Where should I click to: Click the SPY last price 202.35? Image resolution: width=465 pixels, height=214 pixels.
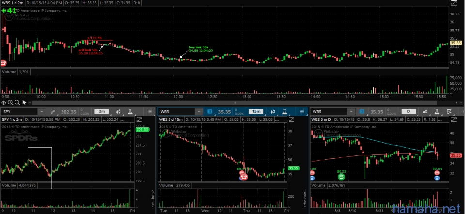coord(68,112)
